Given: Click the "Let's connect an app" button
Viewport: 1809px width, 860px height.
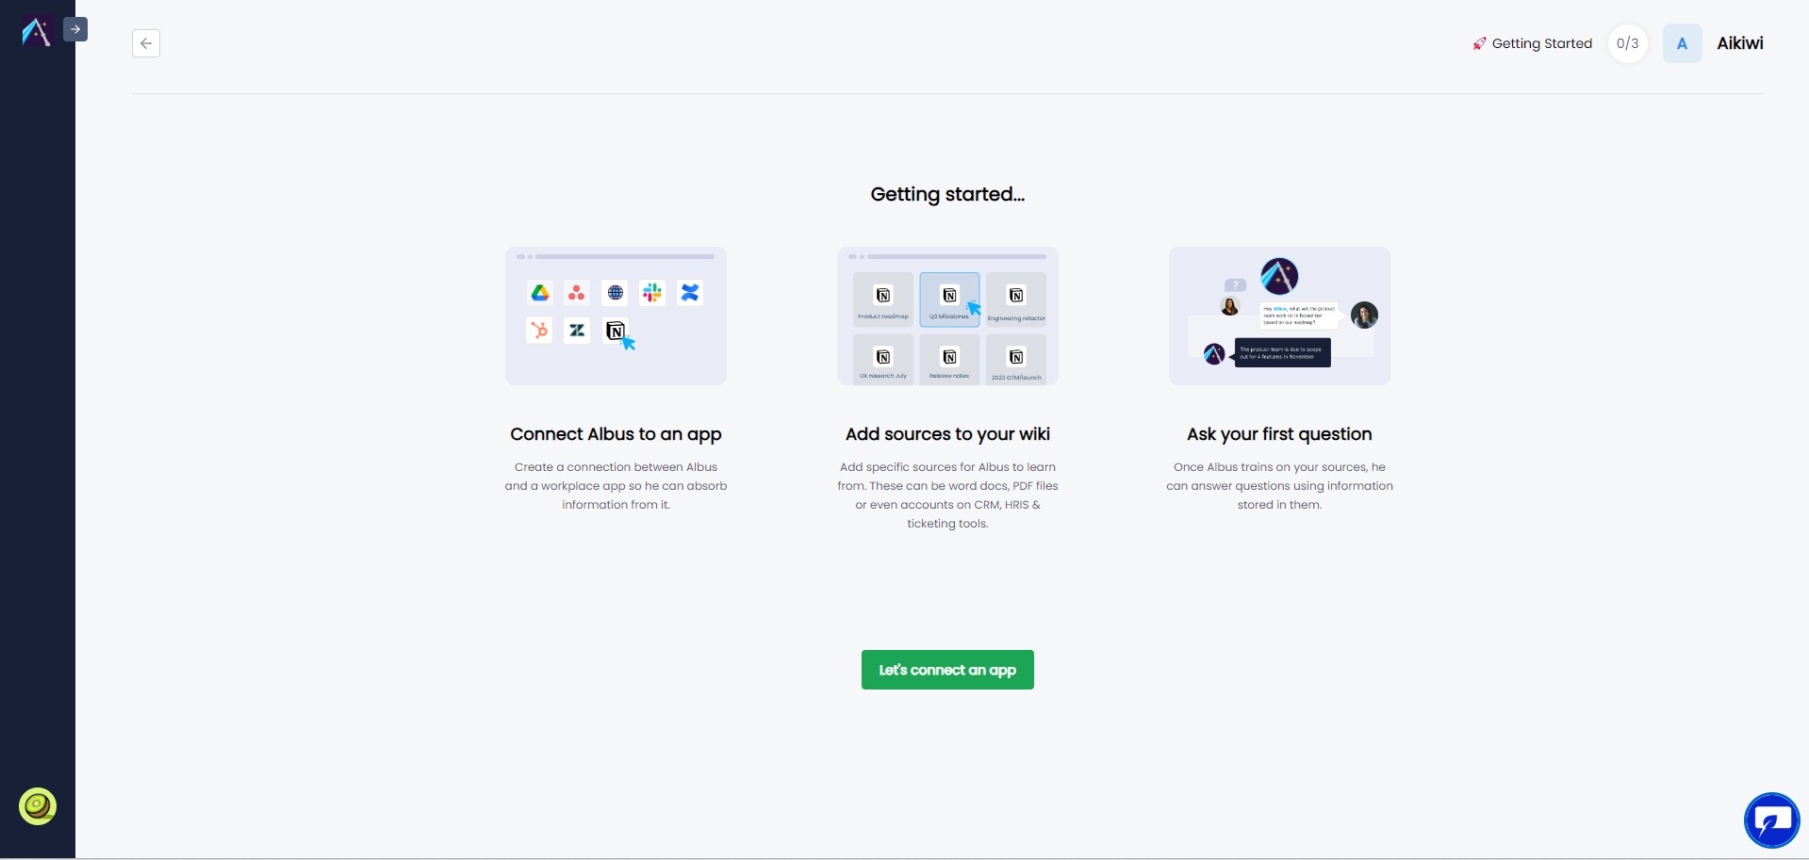Looking at the screenshot, I should click(947, 670).
